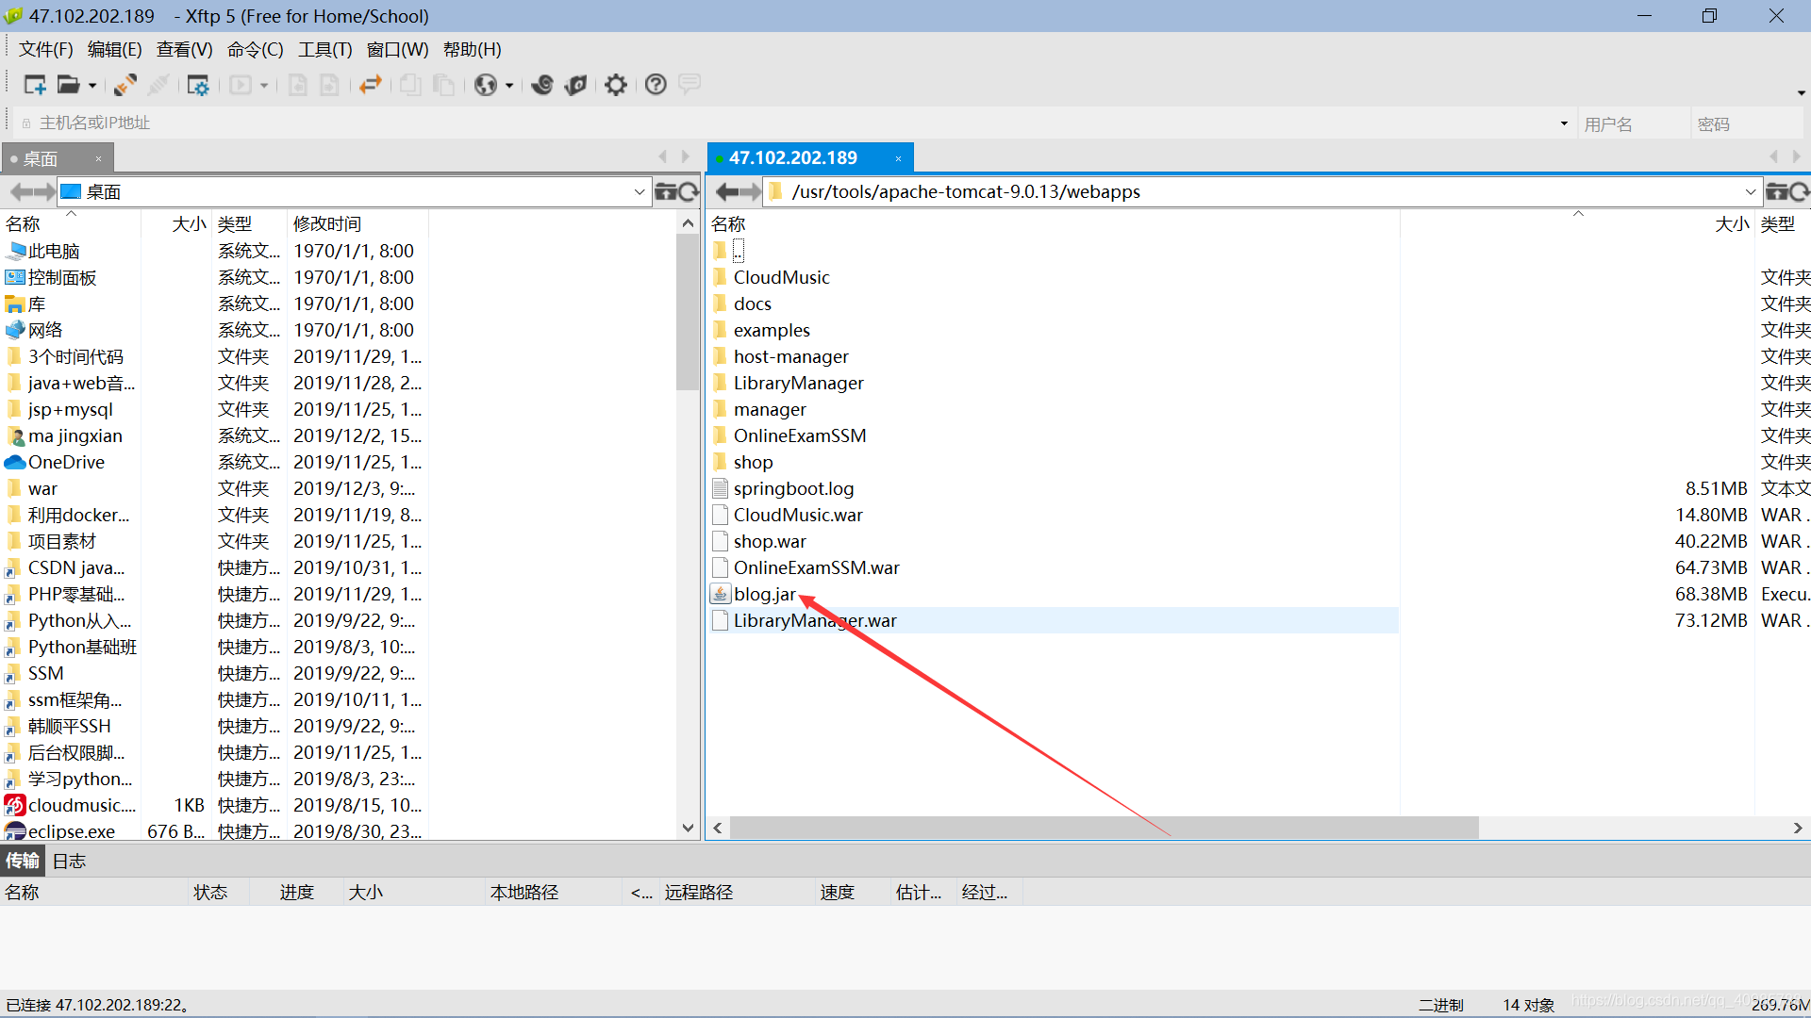Click the 密码 password field
Viewport: 1811px width, 1018px height.
(1745, 123)
